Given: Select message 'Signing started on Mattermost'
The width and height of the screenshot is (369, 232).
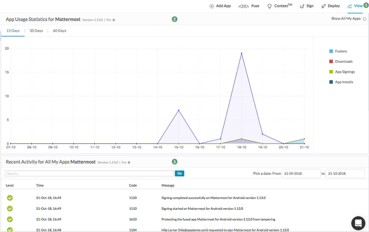Looking at the screenshot, I should [202, 208].
